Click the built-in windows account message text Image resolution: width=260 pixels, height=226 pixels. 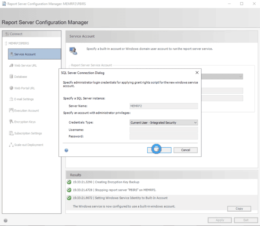point(124,206)
